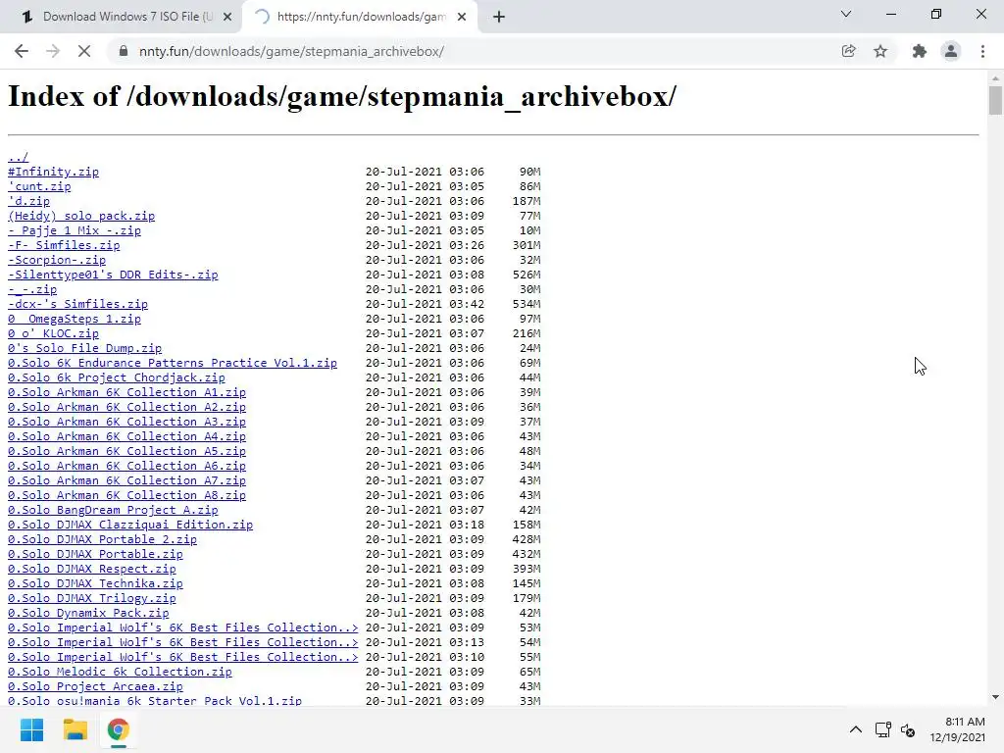Close the Download Windows 7 ISO tab
The width and height of the screenshot is (1004, 753).
[227, 17]
